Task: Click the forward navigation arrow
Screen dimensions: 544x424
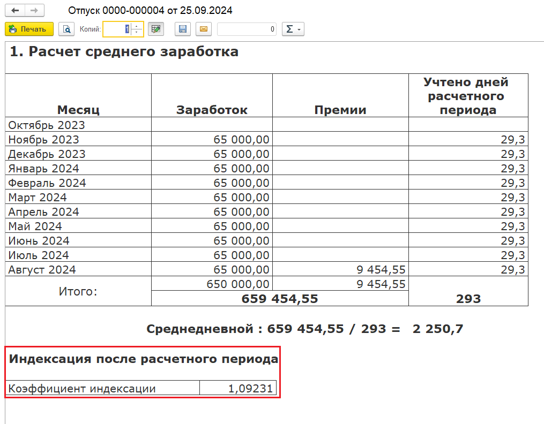Action: pos(34,11)
